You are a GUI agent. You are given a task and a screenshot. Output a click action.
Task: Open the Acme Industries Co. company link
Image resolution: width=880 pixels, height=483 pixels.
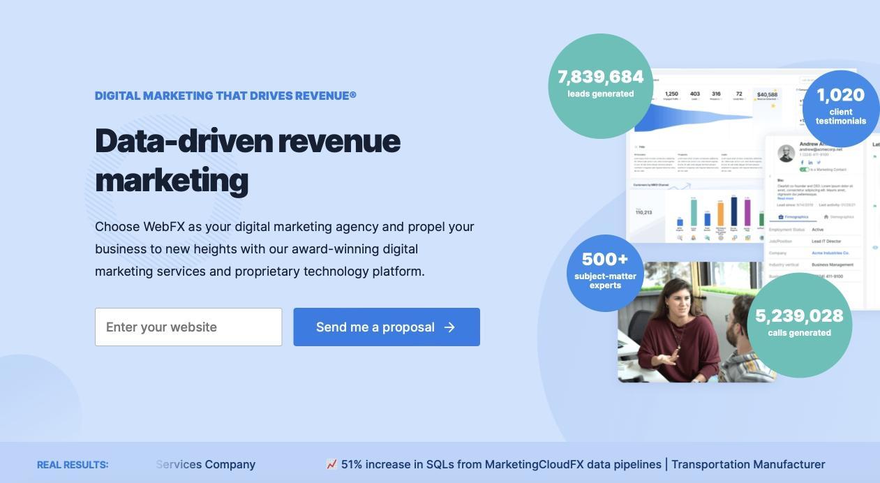pos(830,253)
